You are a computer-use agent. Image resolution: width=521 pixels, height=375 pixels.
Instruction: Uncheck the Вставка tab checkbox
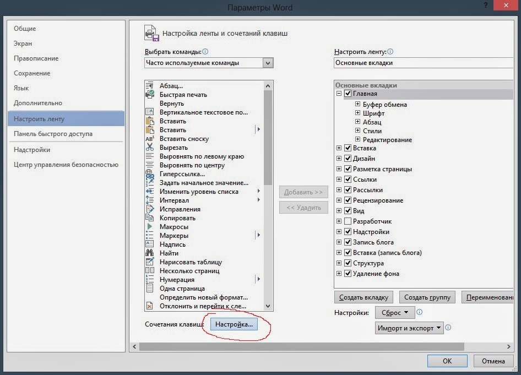348,148
